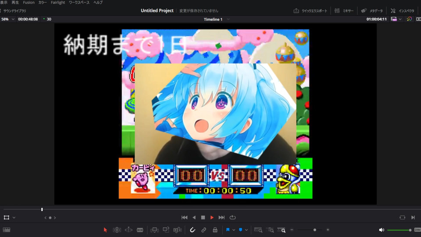Open the Mixer panel
The image size is (421, 237).
tap(344, 11)
